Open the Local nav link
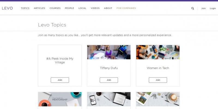This screenshot has height=109, width=218. [82, 8]
